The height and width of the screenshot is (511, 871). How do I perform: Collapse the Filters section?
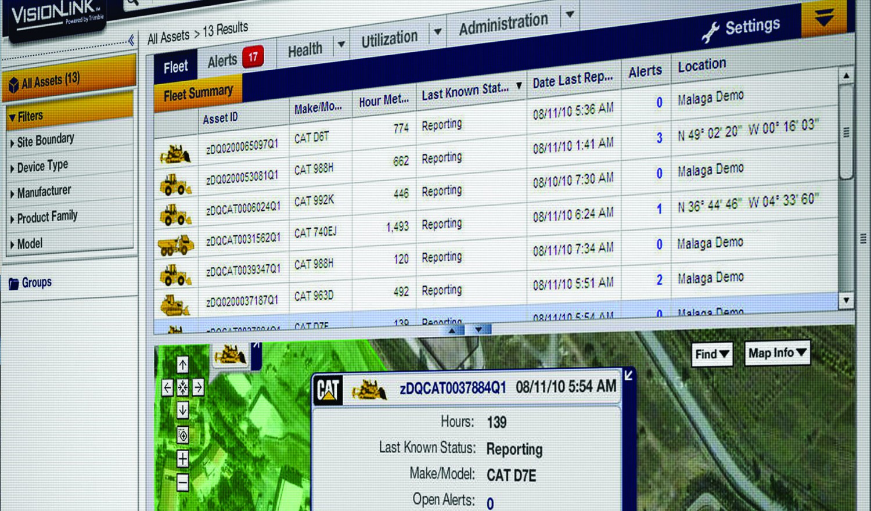pos(12,118)
